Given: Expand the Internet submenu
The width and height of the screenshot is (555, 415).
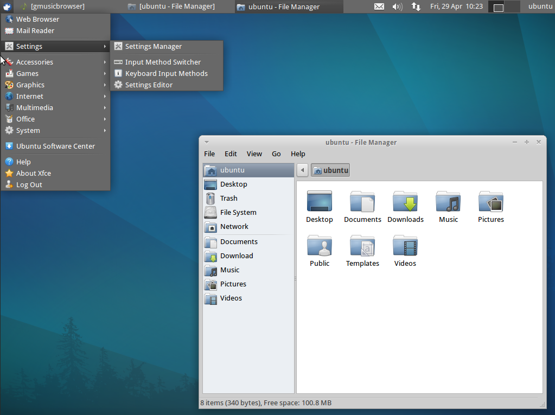Looking at the screenshot, I should click(55, 96).
